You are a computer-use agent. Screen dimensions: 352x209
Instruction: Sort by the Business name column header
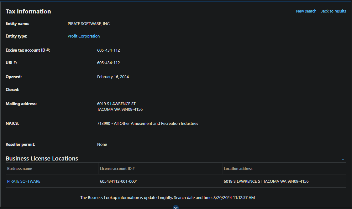coord(19,169)
